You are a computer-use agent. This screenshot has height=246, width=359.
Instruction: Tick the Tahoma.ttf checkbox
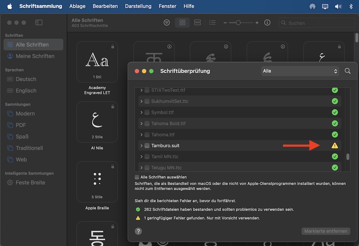147,134
